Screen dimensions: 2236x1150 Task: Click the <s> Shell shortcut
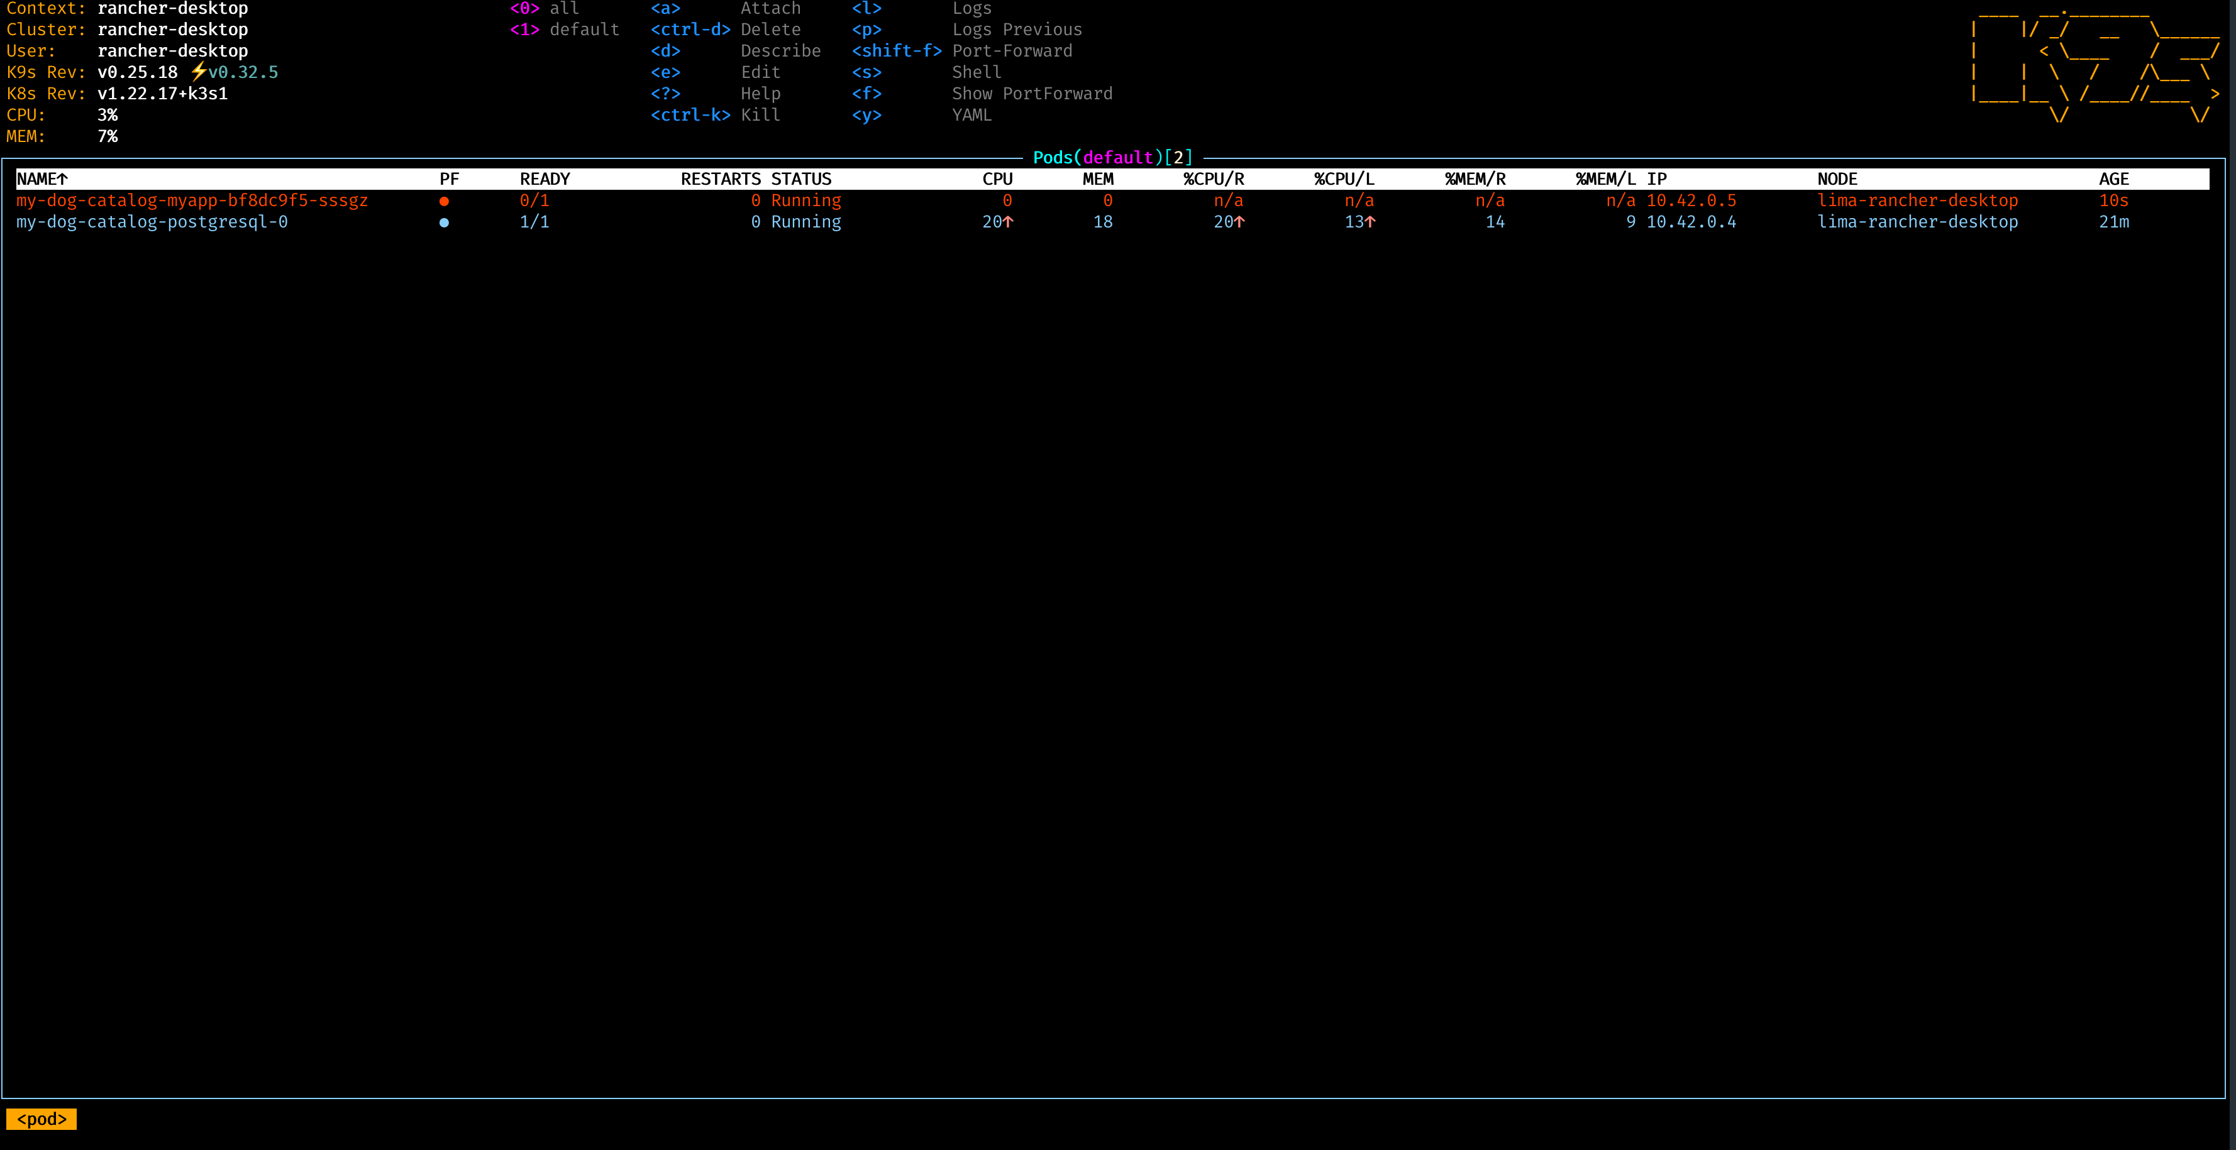(x=866, y=72)
